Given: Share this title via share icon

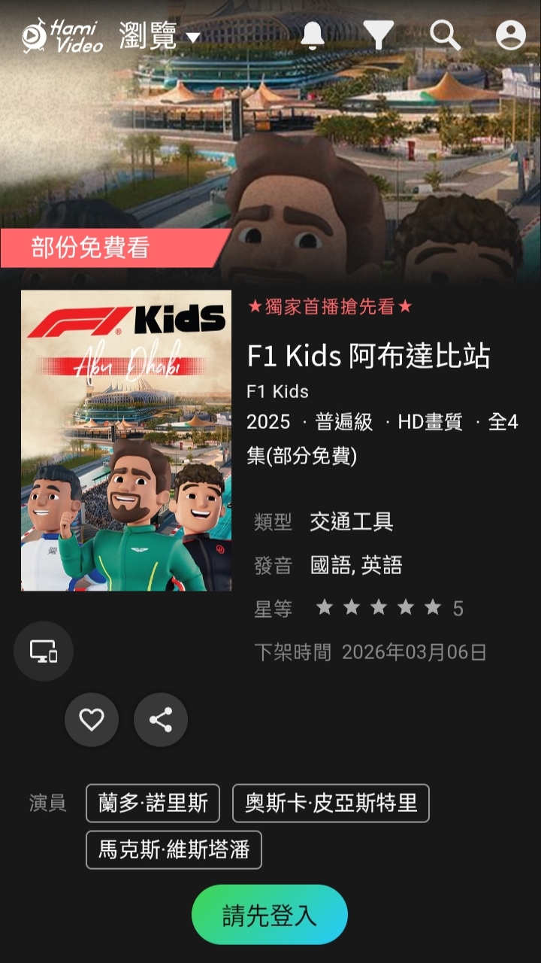Looking at the screenshot, I should (x=161, y=720).
